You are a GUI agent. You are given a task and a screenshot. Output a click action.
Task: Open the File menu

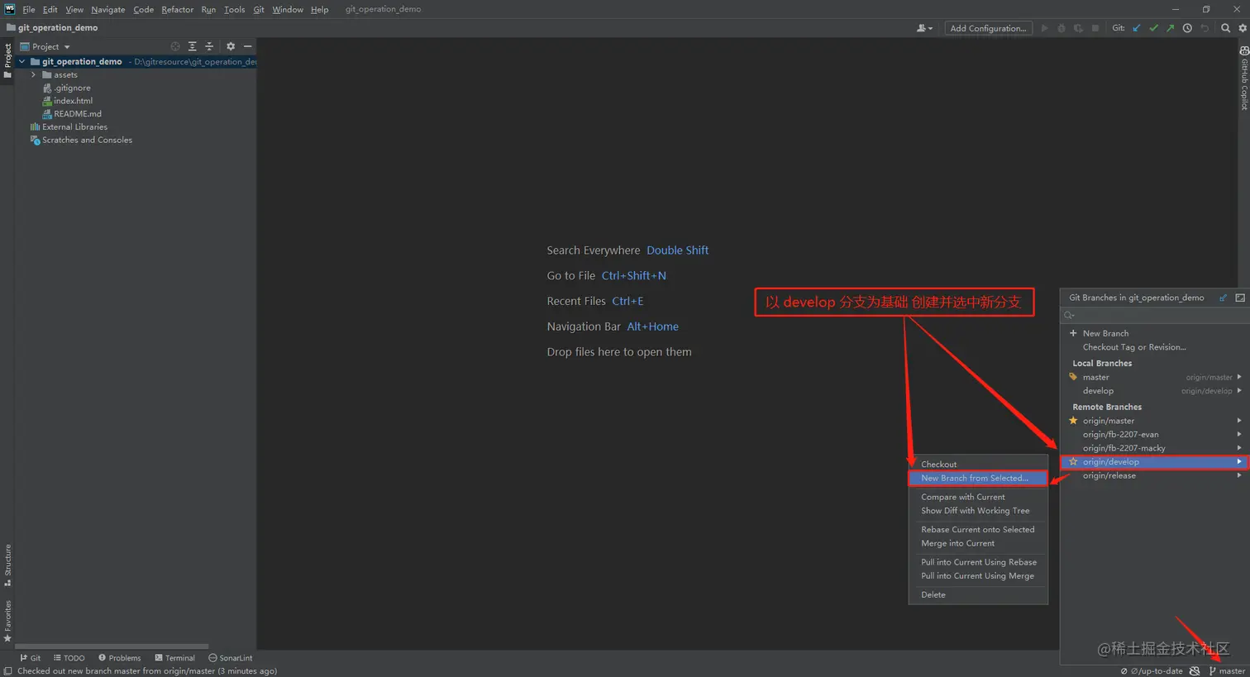click(x=29, y=9)
